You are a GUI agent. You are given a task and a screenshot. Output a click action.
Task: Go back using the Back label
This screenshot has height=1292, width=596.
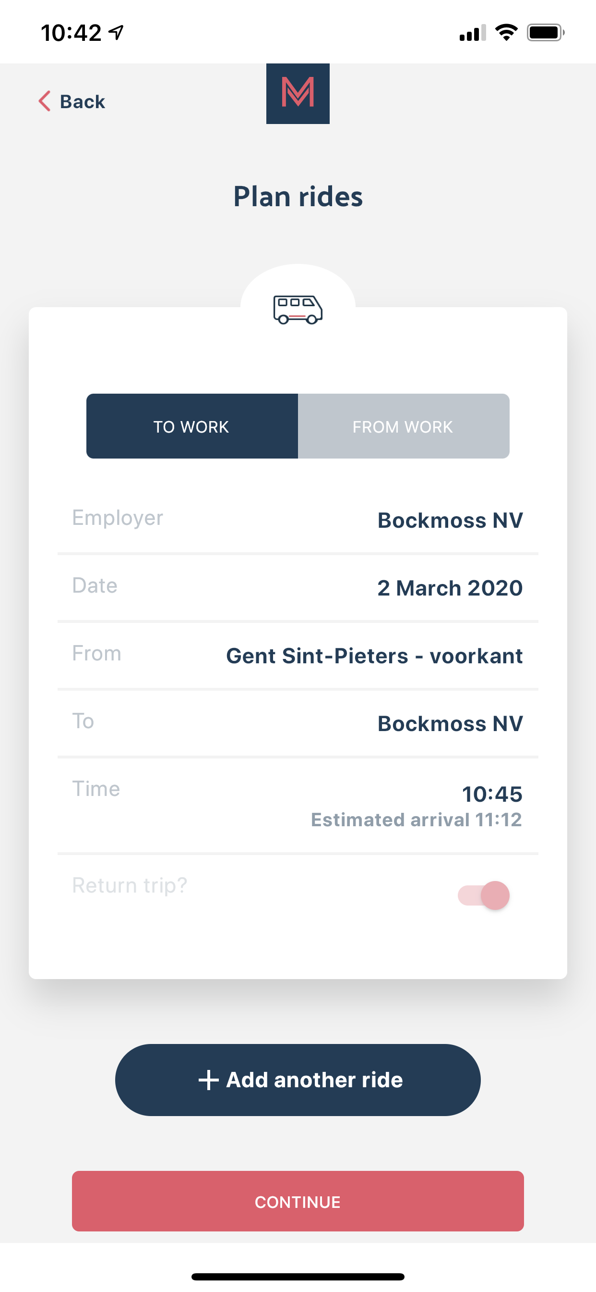83,101
